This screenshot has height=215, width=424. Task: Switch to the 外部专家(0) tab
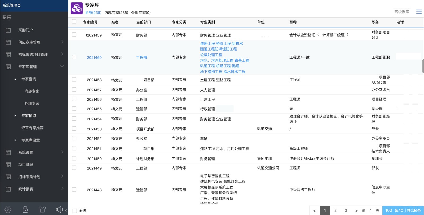[141, 12]
